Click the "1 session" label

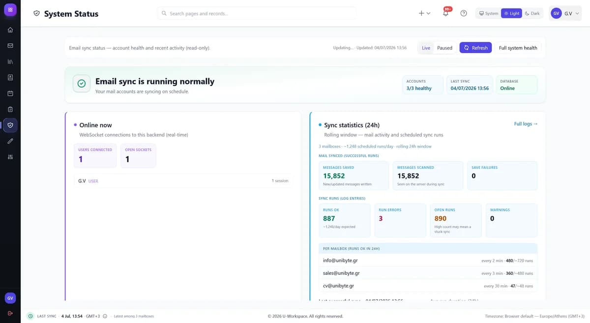coord(280,181)
